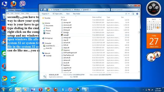Click the New folder button
Image resolution: width=164 pixels, height=92 pixels.
pyautogui.click(x=77, y=14)
